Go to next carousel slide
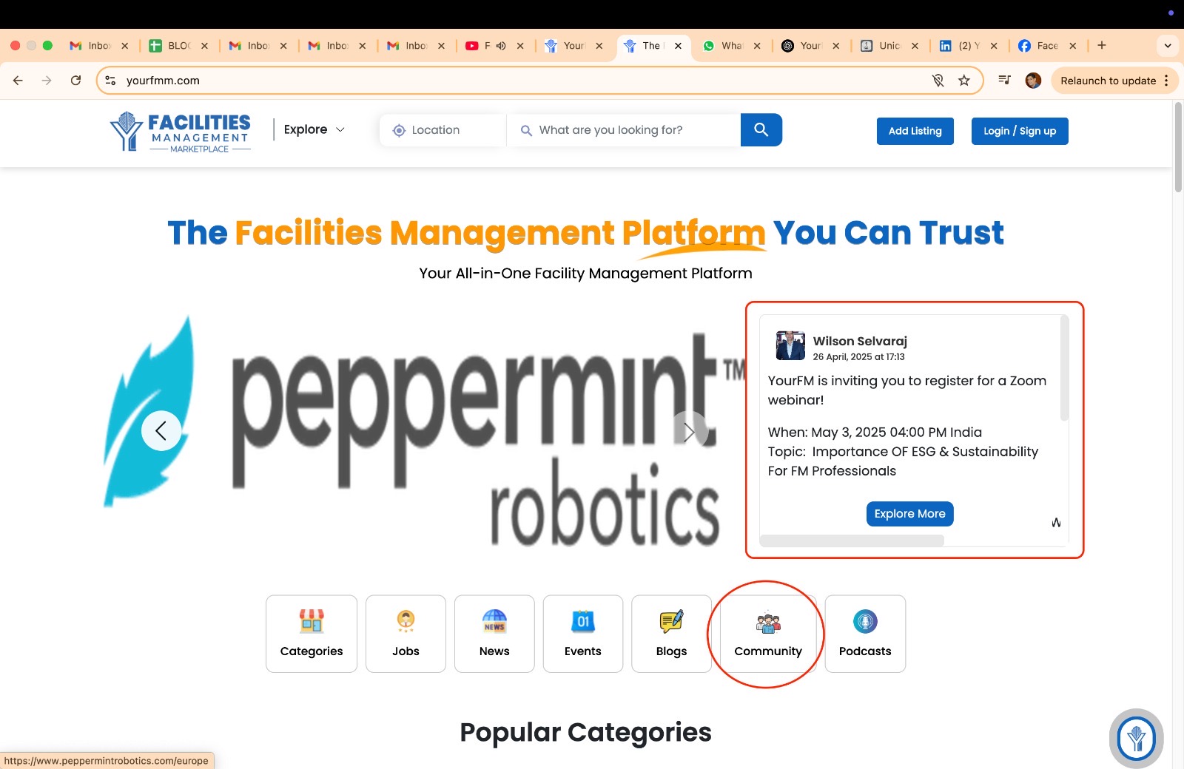This screenshot has height=769, width=1184. point(690,431)
